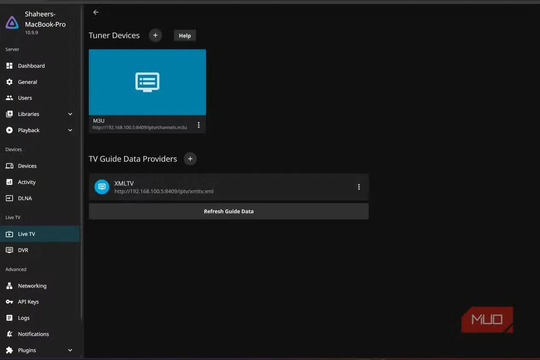
Task: Add a TV guide data provider
Action: pos(190,159)
